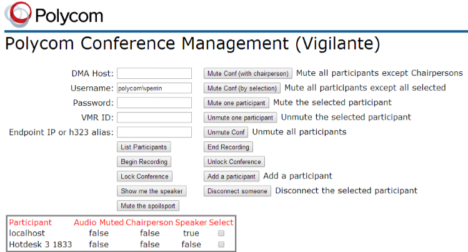Click the text Unmute all participants
This screenshot has height=252, width=468.
coord(299,132)
